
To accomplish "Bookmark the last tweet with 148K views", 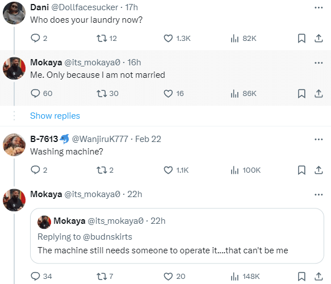I will point(301,277).
